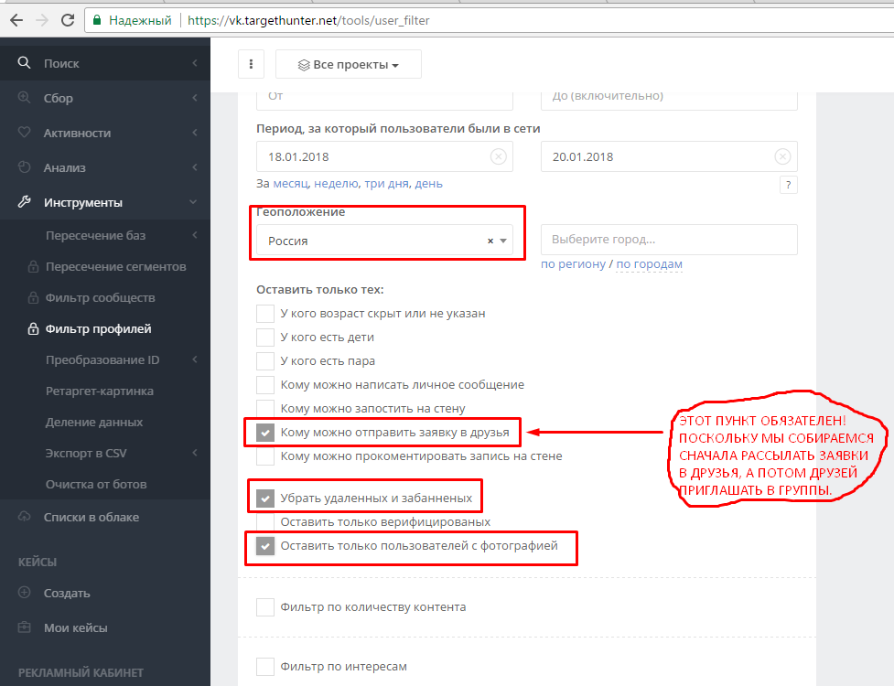Click the 'Выберите город' input field
The image size is (894, 686).
[x=669, y=240]
